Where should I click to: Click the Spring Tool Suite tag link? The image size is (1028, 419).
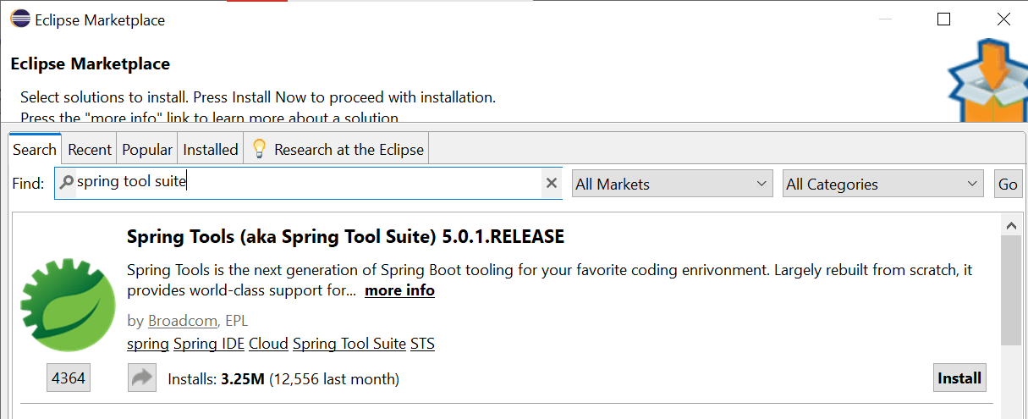tap(349, 344)
